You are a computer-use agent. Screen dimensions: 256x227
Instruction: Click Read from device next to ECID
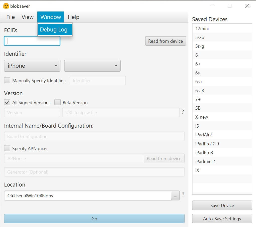tap(165, 41)
